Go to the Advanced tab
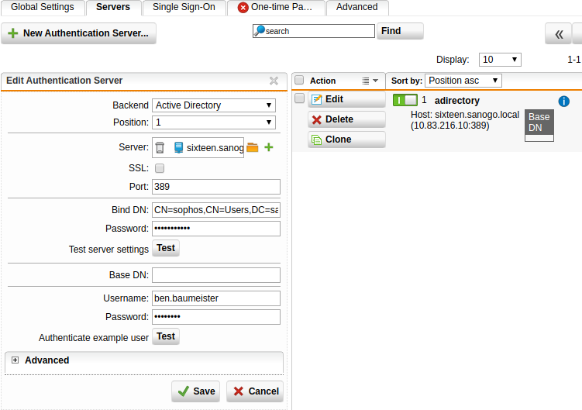 357,7
